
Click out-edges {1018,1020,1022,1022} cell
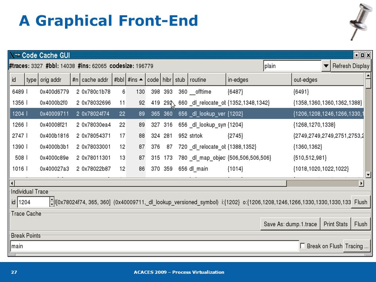pos(321,169)
